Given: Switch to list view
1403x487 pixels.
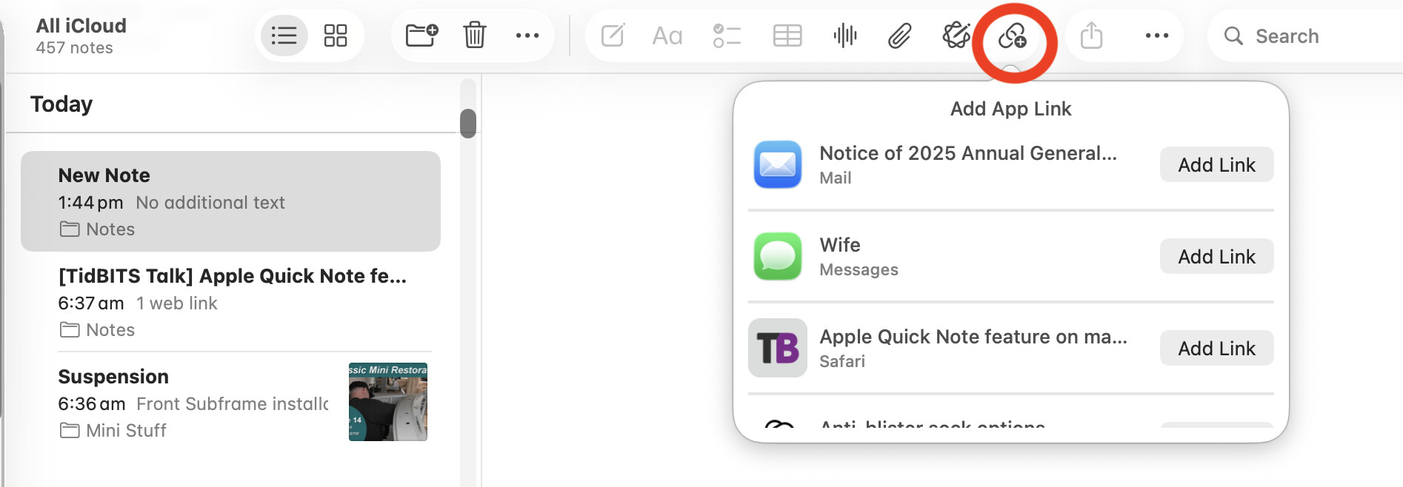Looking at the screenshot, I should (x=284, y=36).
